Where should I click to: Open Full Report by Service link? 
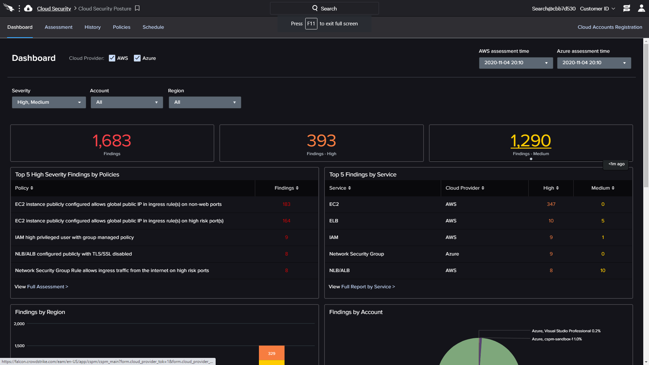pyautogui.click(x=368, y=287)
